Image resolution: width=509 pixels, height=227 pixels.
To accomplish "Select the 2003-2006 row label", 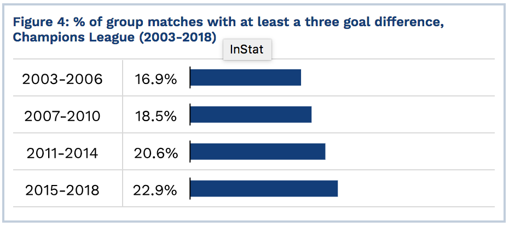I will click(x=62, y=79).
